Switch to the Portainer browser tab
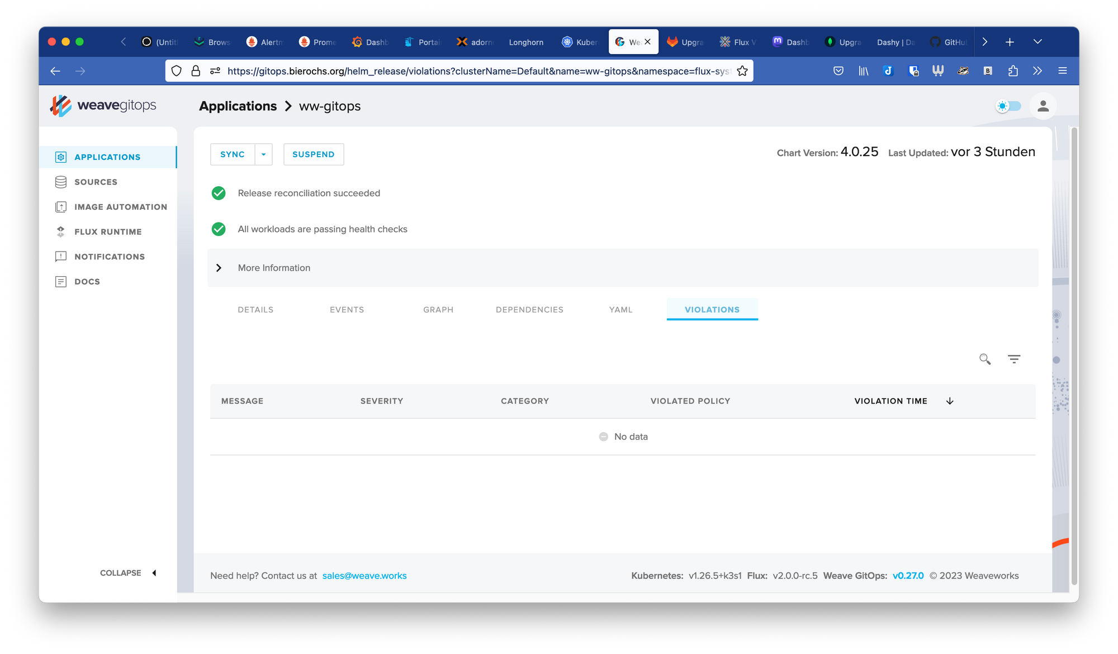The height and width of the screenshot is (654, 1118). coord(422,42)
